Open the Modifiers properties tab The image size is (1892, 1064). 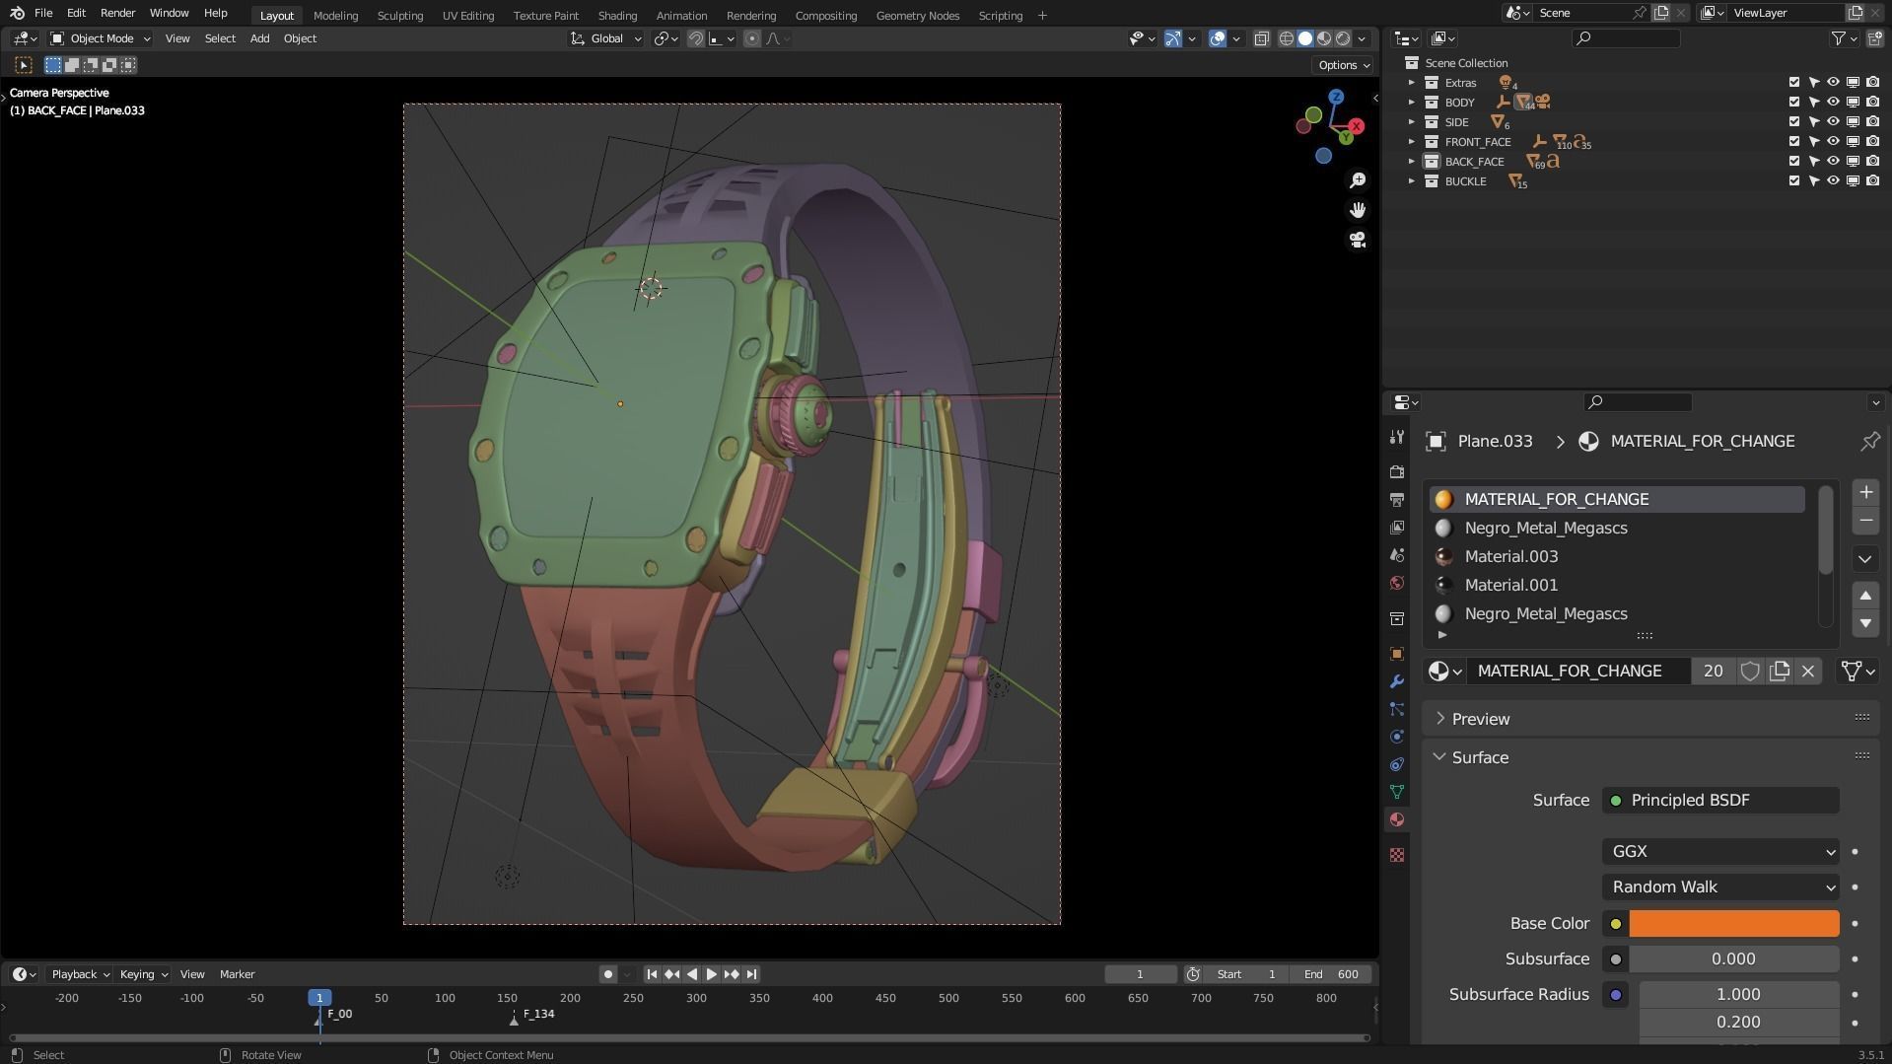pos(1396,681)
